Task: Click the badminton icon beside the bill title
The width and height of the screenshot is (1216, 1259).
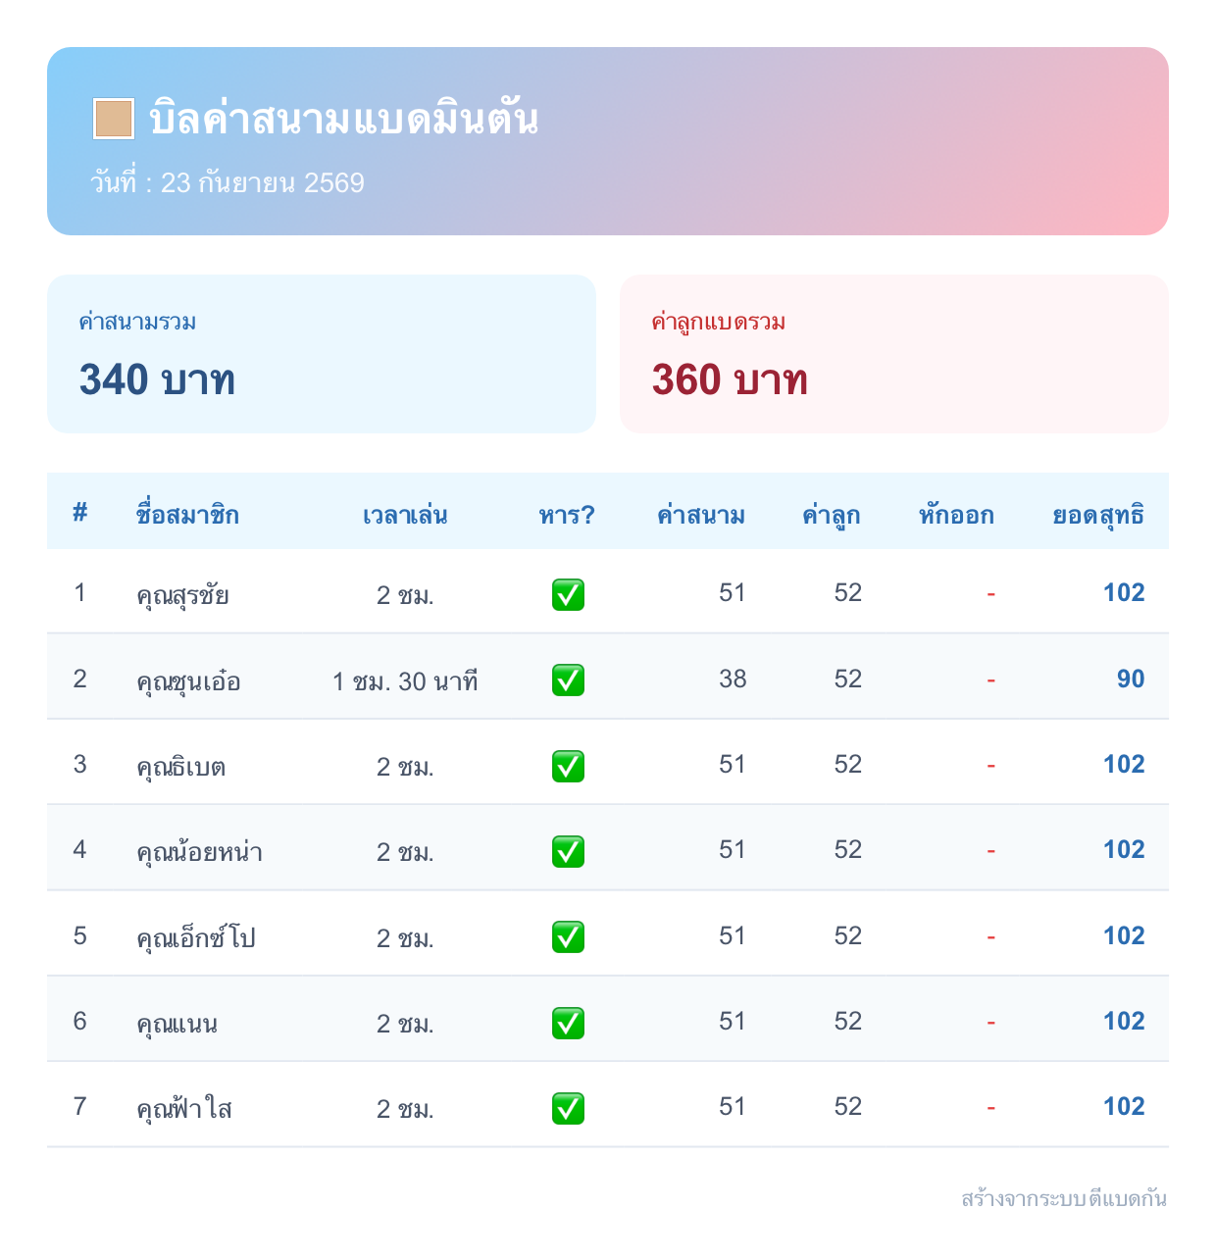Action: (x=114, y=119)
